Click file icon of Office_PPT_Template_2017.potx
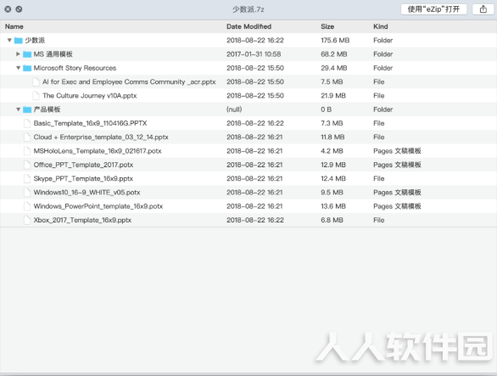 click(27, 165)
